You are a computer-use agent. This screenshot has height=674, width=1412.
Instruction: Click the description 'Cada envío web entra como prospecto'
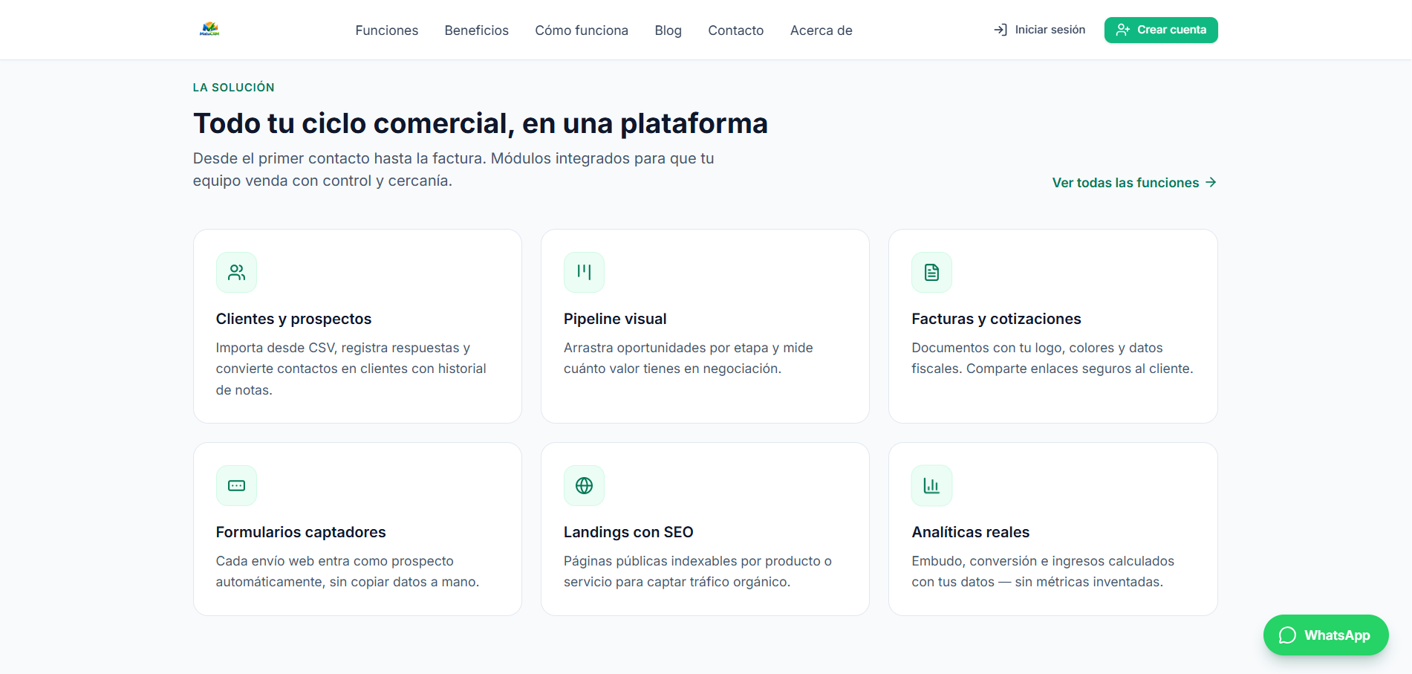point(347,571)
